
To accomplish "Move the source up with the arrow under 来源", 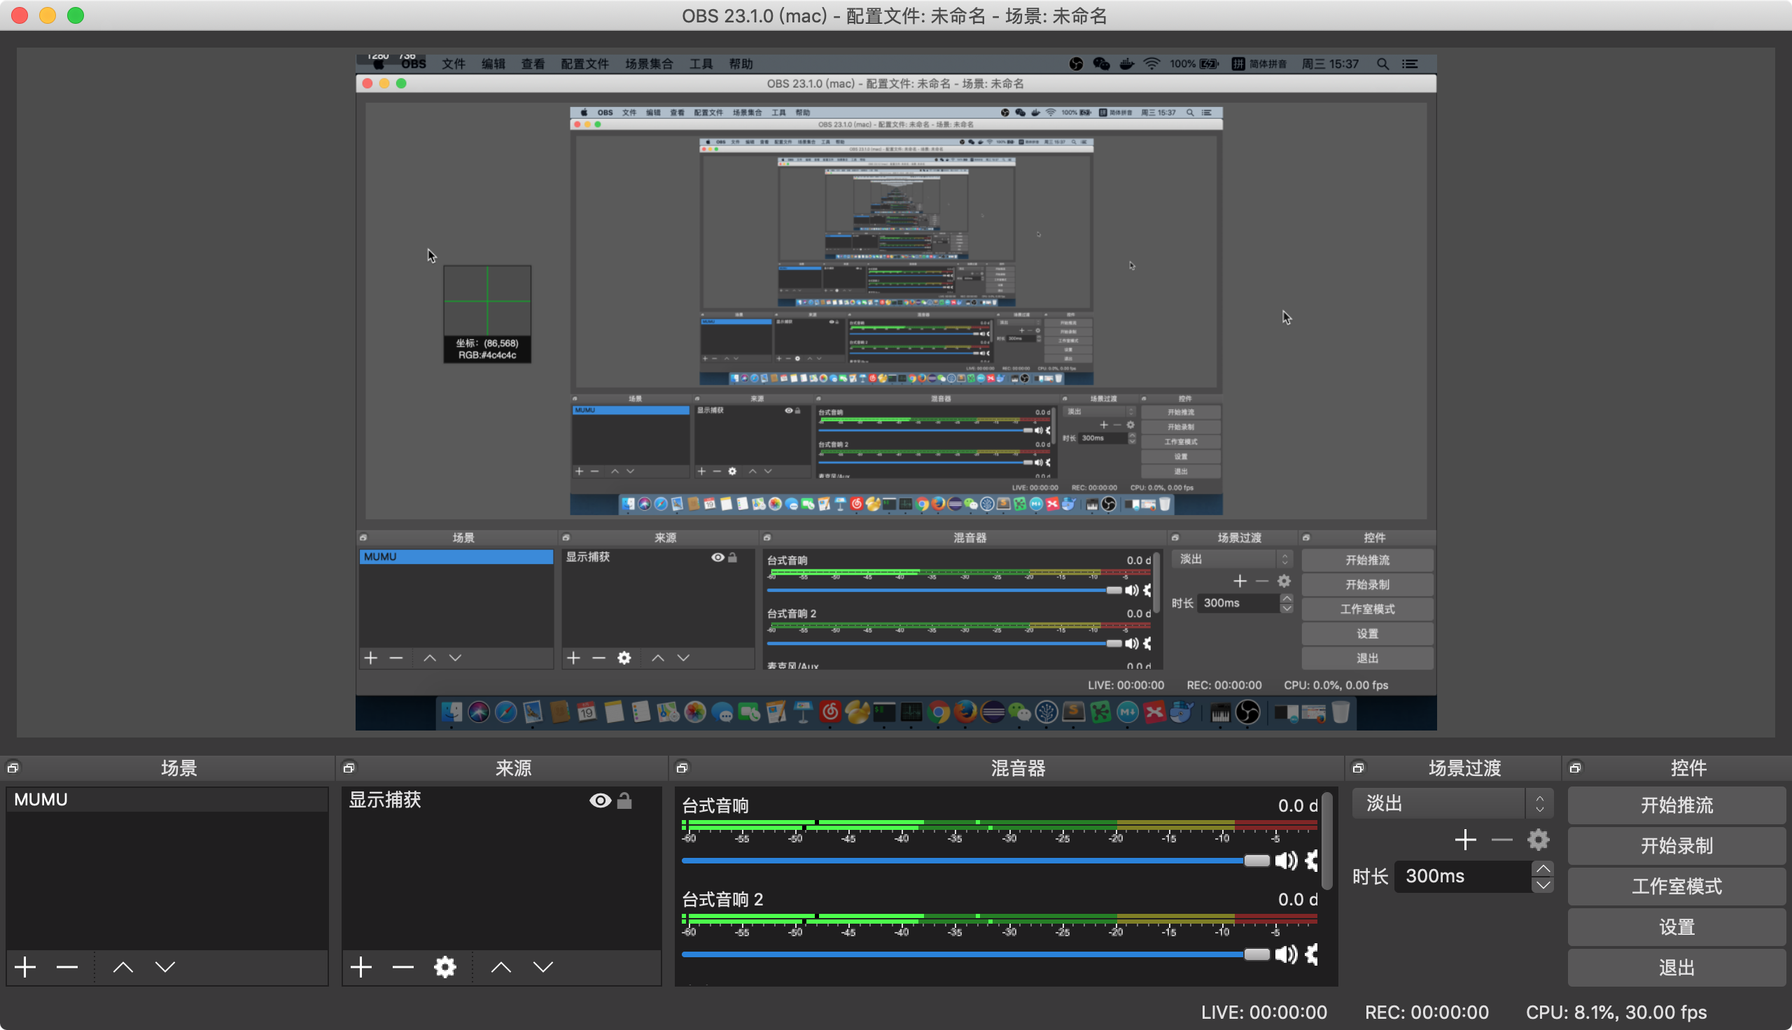I will (501, 966).
